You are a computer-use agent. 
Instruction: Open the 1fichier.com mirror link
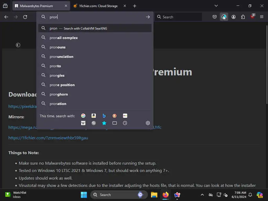click(48, 138)
